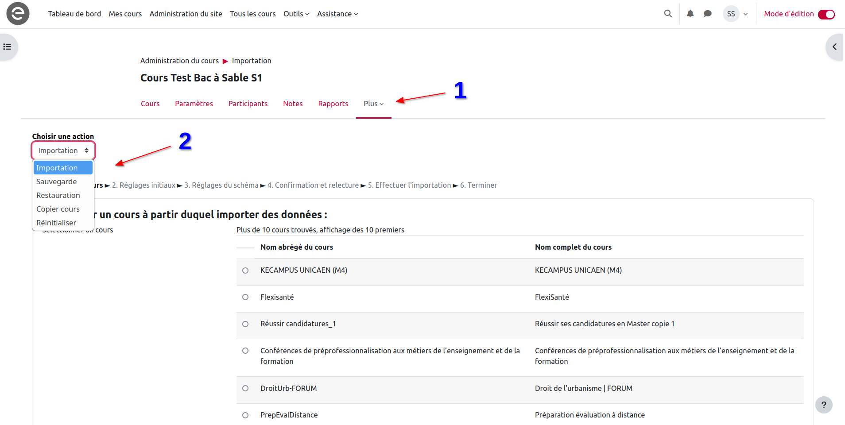Toggle the Mode d'édition switch
This screenshot has width=845, height=425.
[826, 14]
